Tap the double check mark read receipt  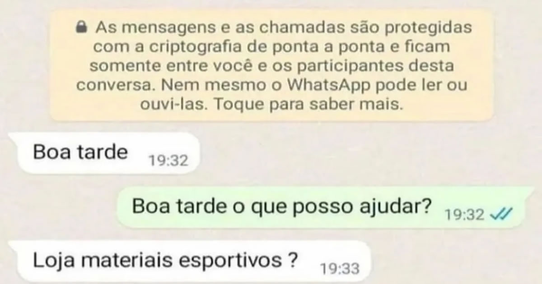tap(501, 215)
